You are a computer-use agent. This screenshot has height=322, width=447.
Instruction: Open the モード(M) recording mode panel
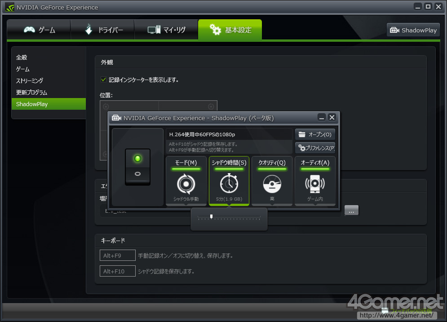click(x=186, y=181)
